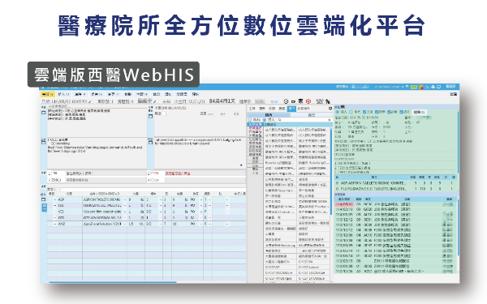
Task: Switch to the blue selected tab in the order panel
Action: pos(291,109)
